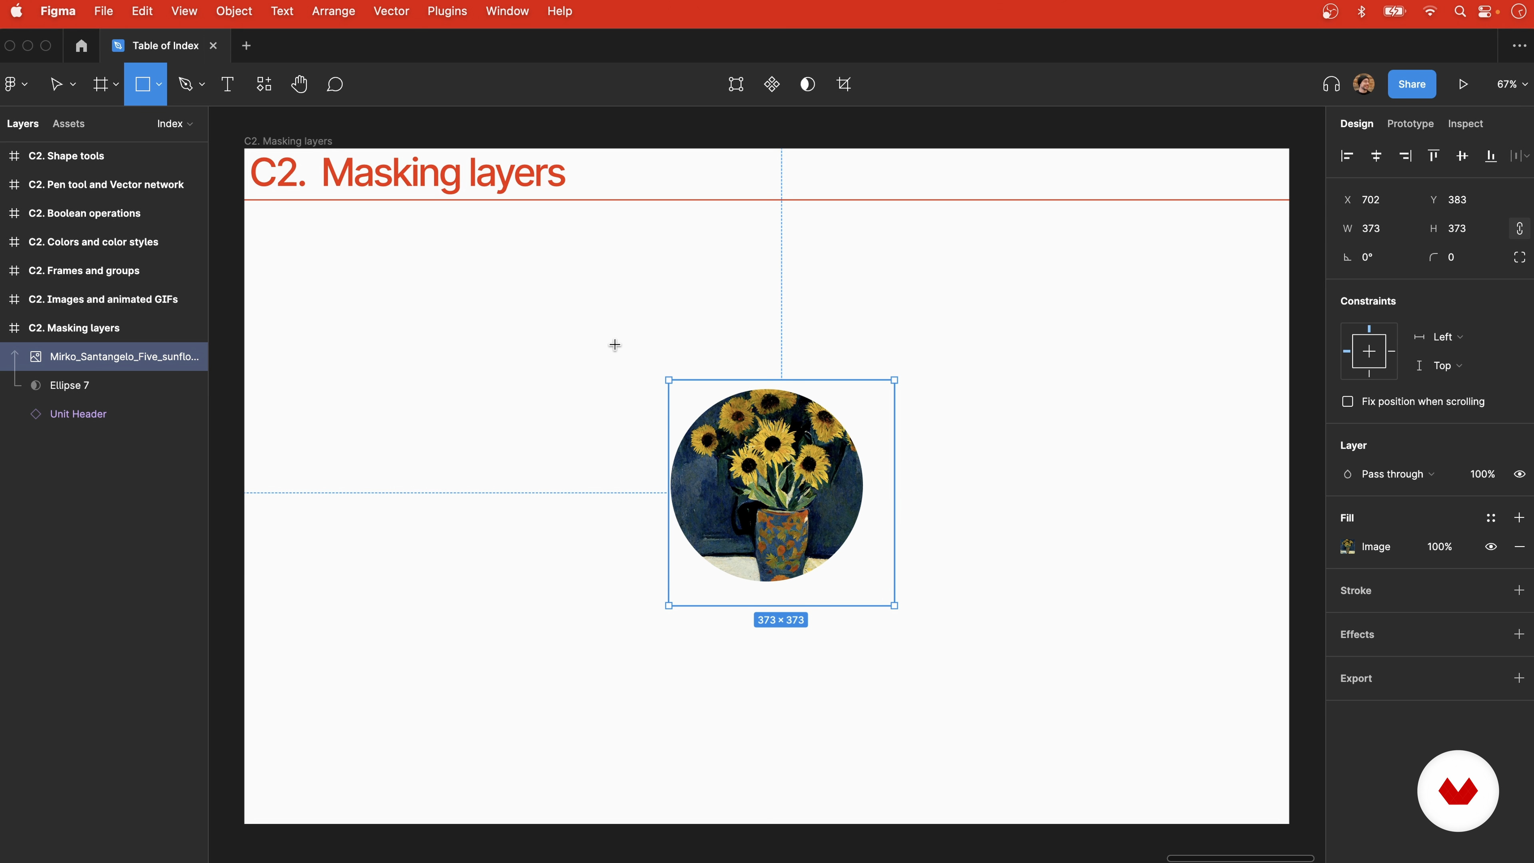
Task: Open Frame tools dropdown arrow
Action: (116, 85)
